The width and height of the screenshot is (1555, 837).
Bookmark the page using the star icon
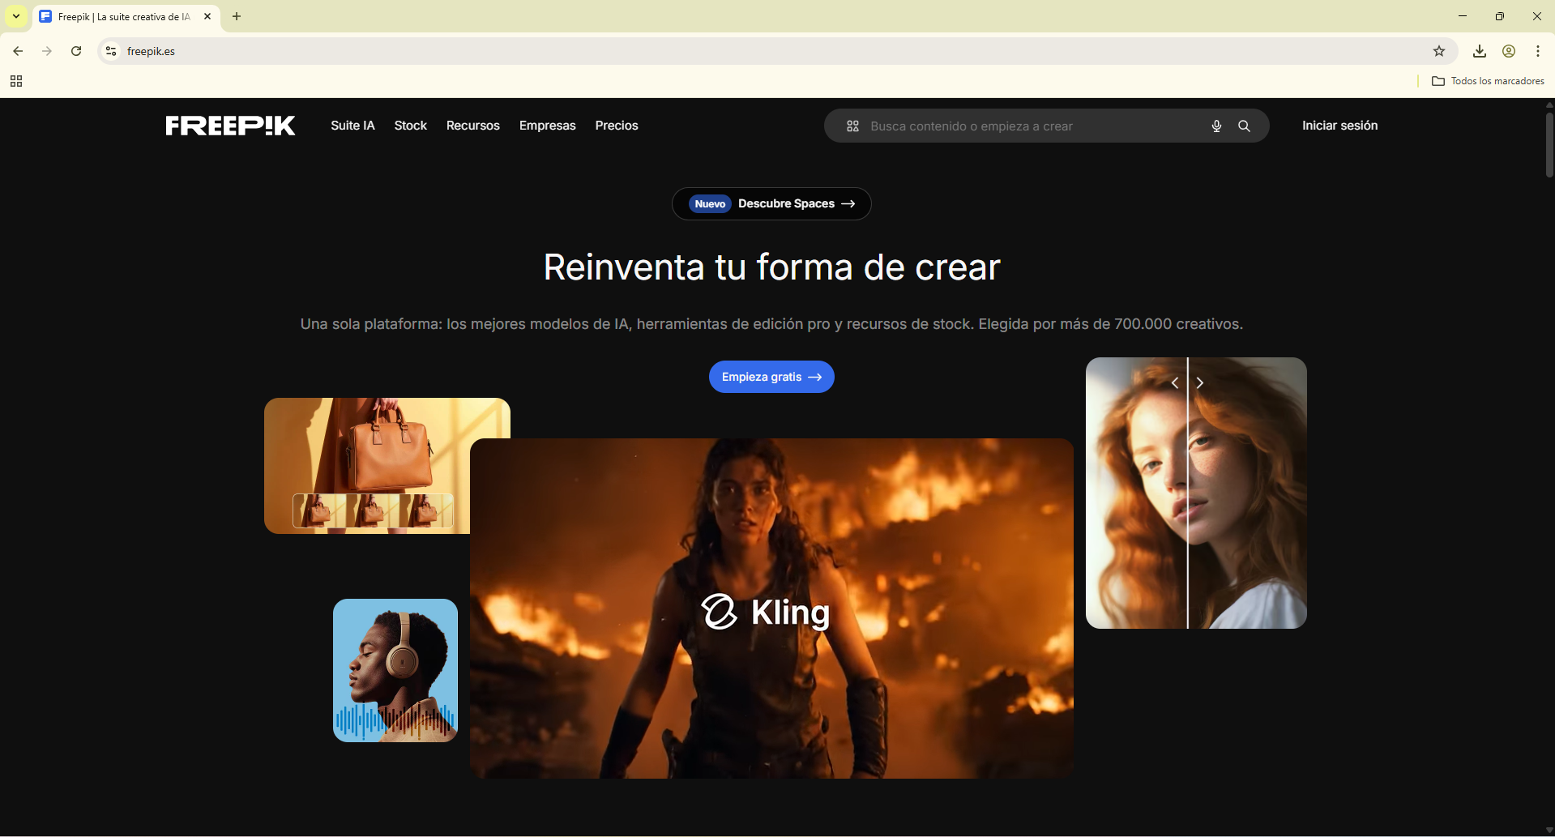(1439, 51)
